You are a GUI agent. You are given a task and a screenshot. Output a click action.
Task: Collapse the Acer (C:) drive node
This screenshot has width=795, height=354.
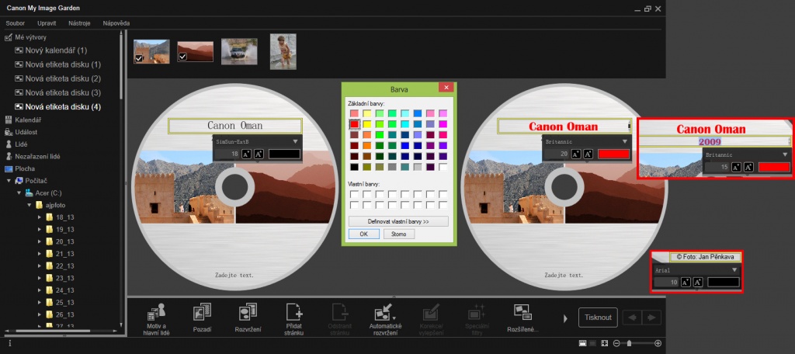click(19, 193)
